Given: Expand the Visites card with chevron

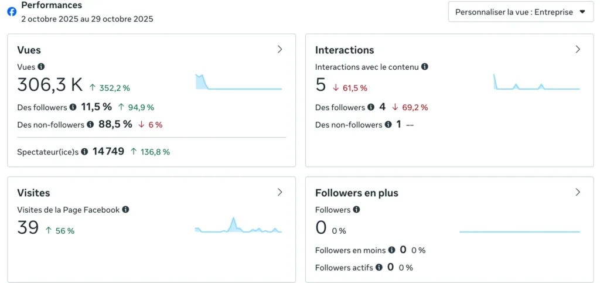Looking at the screenshot, I should point(280,192).
